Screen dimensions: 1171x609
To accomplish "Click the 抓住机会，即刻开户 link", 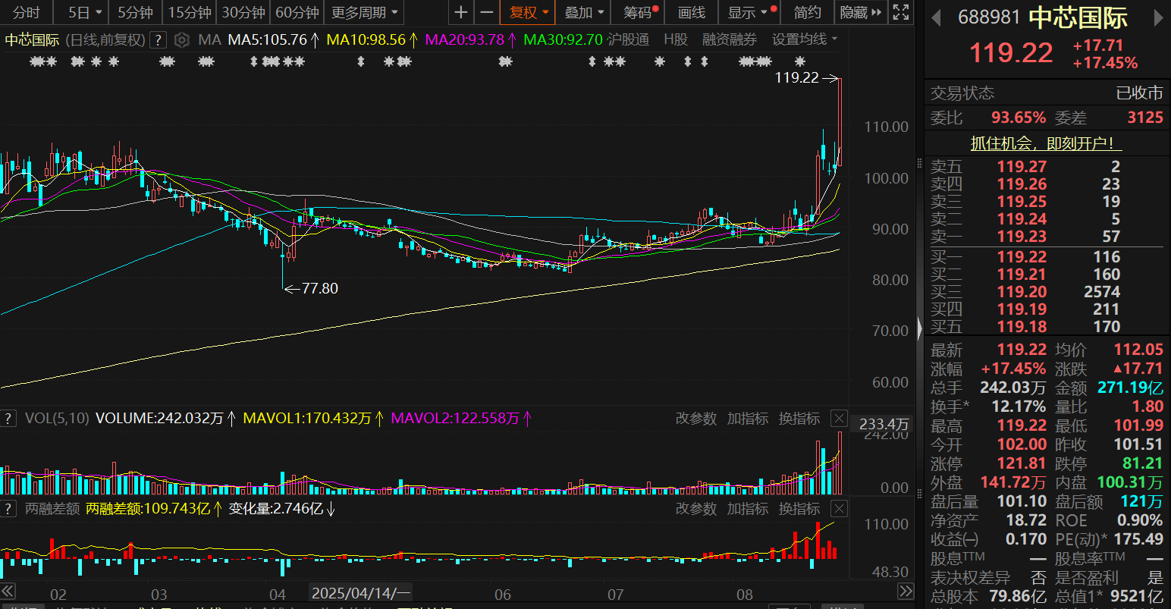I will coord(1046,143).
